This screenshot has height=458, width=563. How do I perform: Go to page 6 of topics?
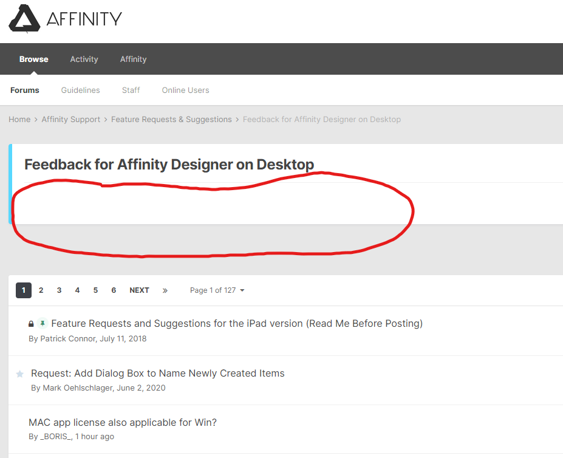pos(114,290)
